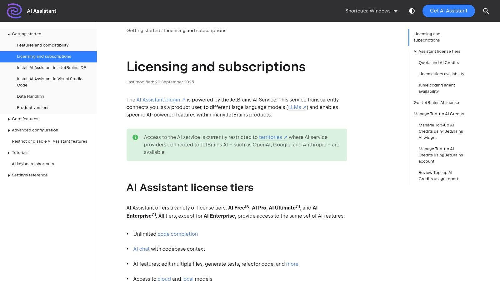500x281 pixels.
Task: Open the AI Assistant plugin external link
Action: [x=161, y=100]
